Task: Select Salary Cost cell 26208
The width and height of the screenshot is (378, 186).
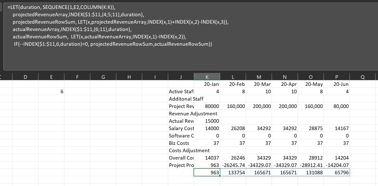Action: coord(233,128)
